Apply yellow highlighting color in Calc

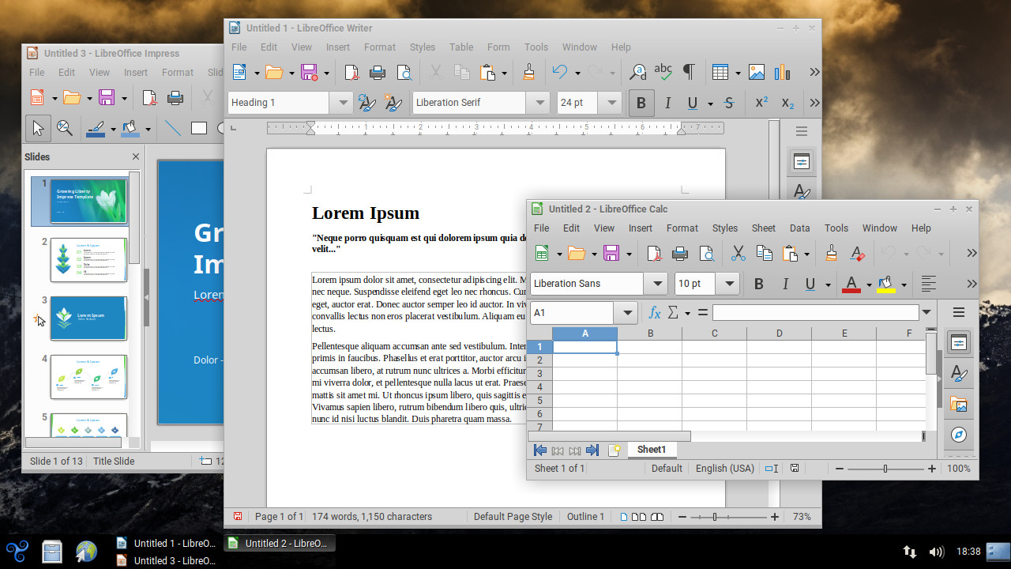[x=885, y=284]
